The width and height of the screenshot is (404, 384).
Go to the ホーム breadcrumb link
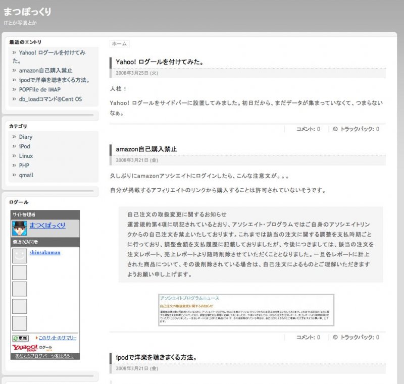pyautogui.click(x=119, y=44)
